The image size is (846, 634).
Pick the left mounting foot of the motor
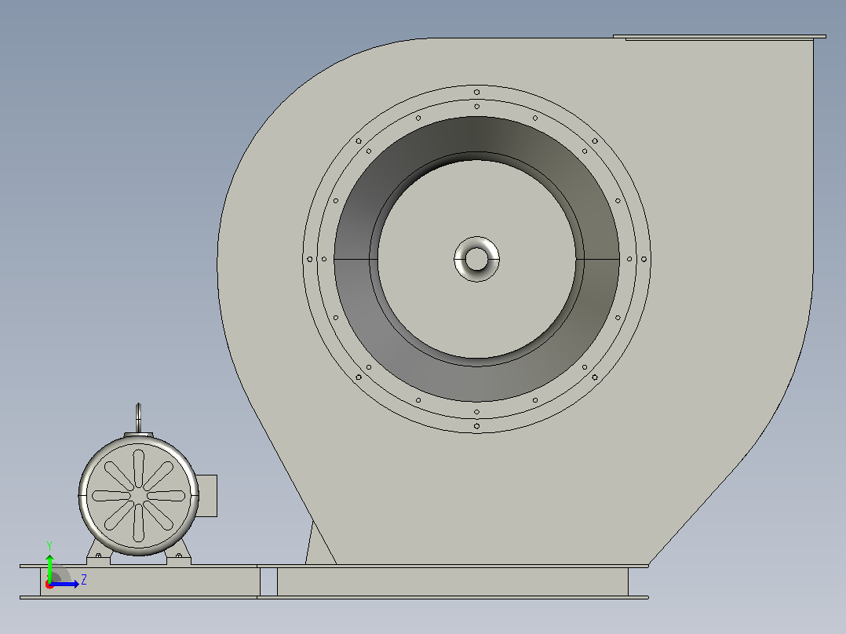[98, 553]
